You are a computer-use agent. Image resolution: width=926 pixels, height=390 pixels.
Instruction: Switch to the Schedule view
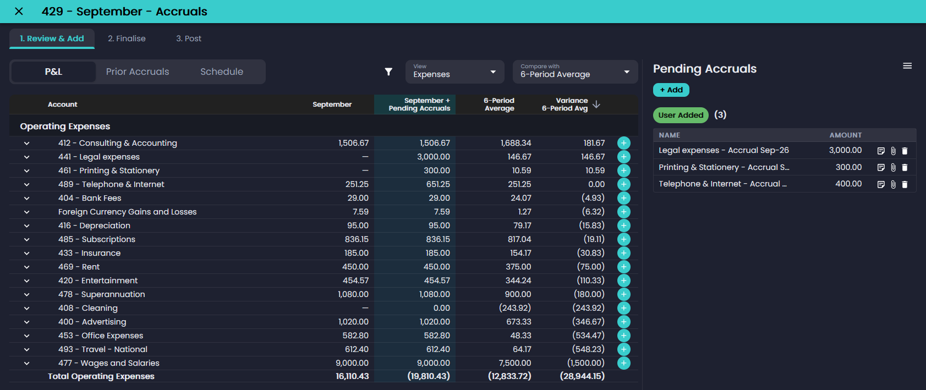(222, 72)
